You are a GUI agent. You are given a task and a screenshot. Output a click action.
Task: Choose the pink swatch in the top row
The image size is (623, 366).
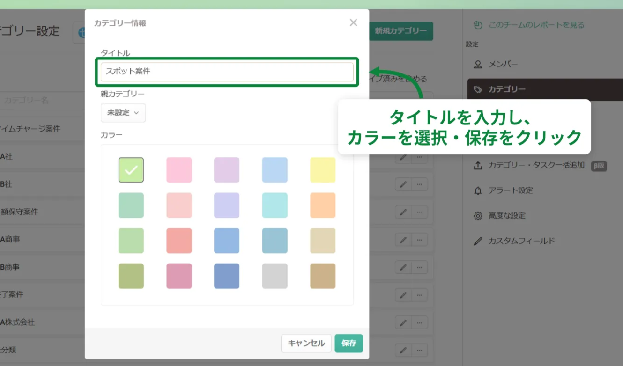coord(179,170)
